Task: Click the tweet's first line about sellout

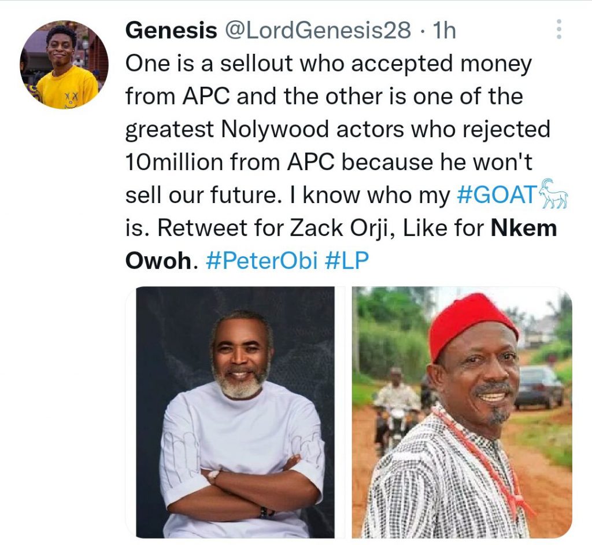Action: coord(328,63)
